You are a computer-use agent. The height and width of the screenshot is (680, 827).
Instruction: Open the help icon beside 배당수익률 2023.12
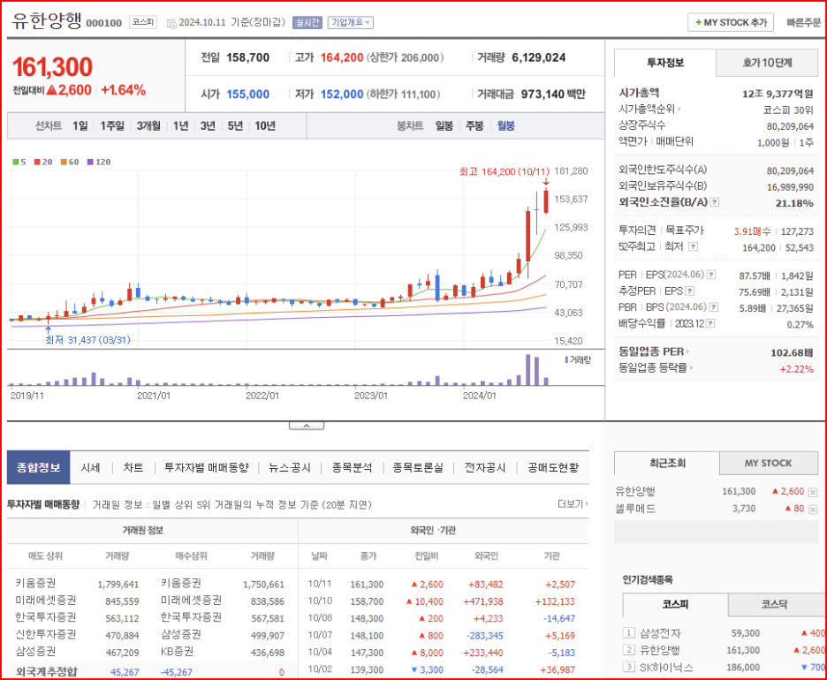pos(709,323)
